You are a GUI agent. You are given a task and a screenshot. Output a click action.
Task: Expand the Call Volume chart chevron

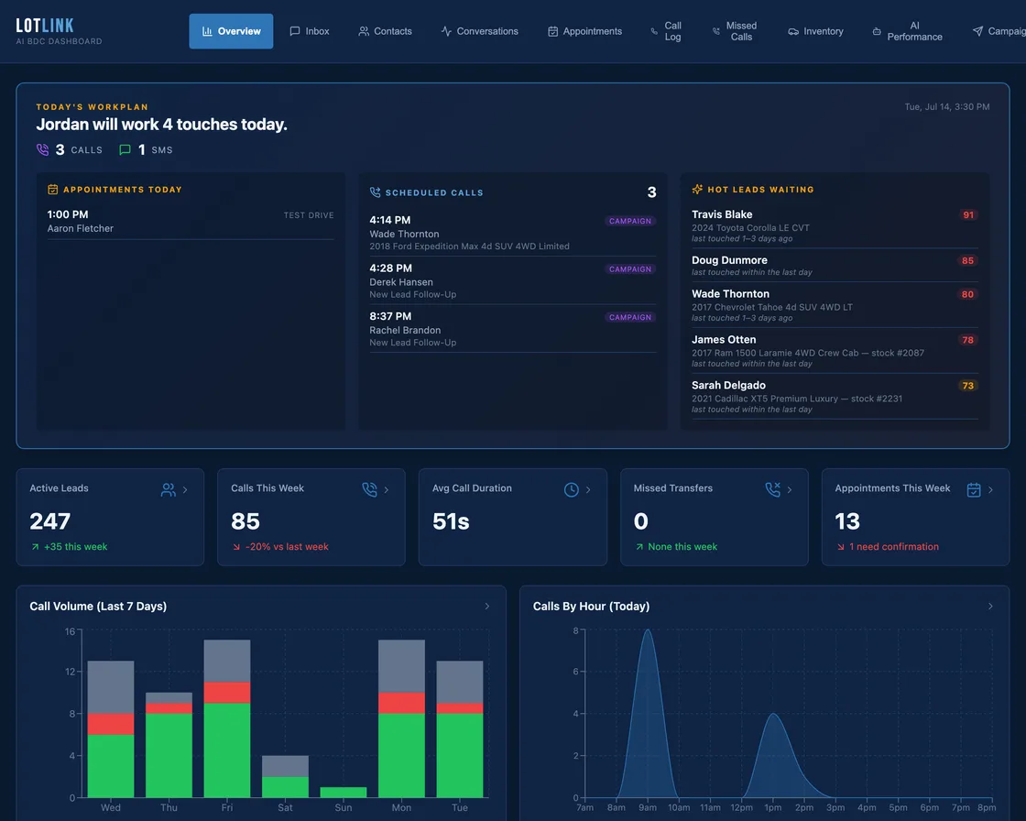[486, 607]
